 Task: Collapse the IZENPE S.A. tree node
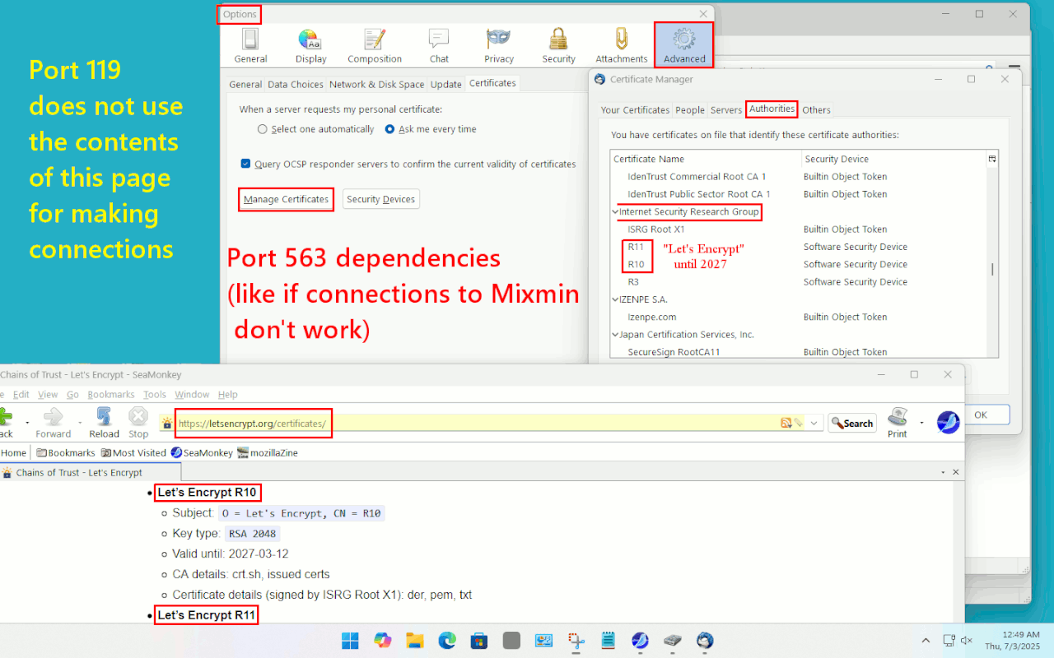point(615,299)
